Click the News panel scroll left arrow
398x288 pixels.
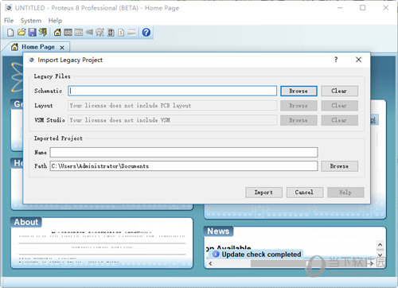(210, 263)
